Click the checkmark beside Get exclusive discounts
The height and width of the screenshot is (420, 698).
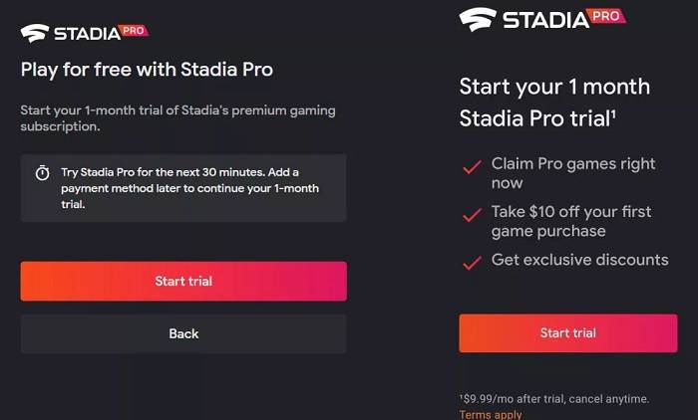click(x=473, y=262)
